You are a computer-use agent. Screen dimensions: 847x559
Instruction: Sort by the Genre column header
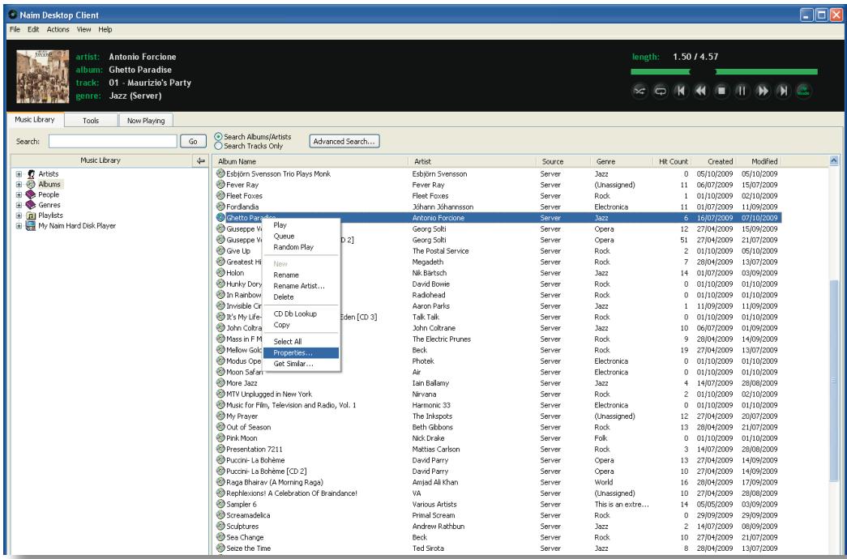pos(621,161)
